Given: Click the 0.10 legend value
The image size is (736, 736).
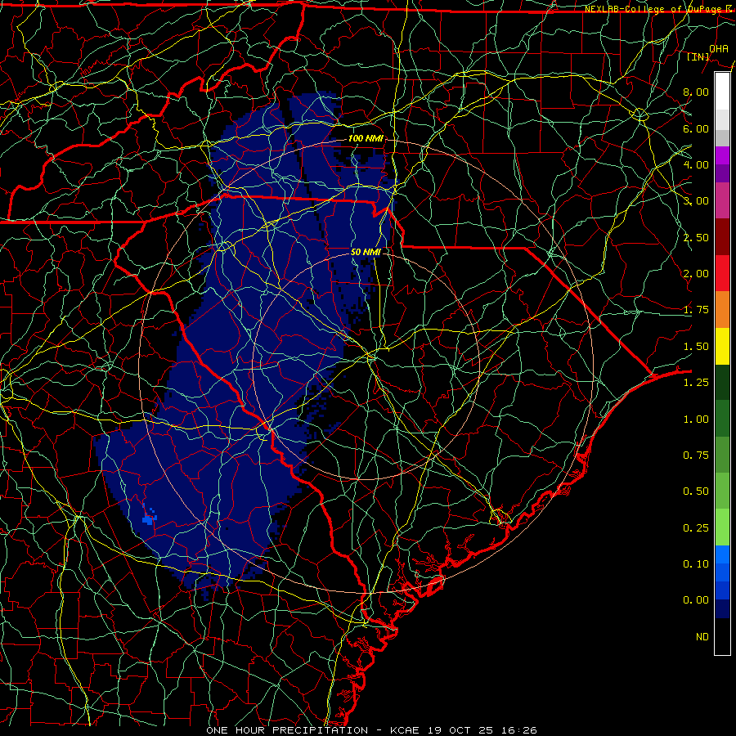Looking at the screenshot, I should pyautogui.click(x=696, y=564).
